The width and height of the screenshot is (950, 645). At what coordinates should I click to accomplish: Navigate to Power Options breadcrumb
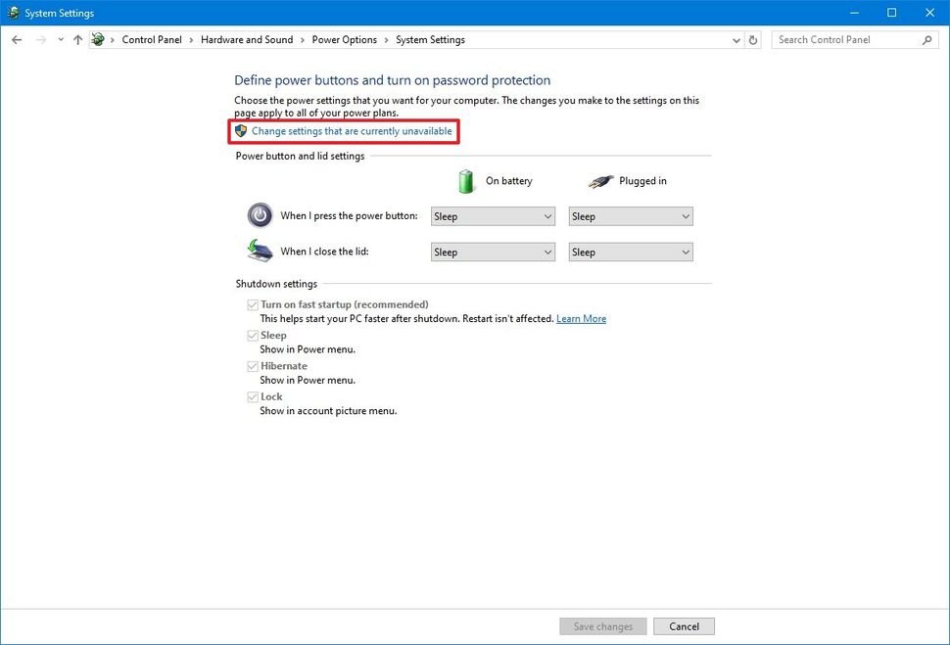(344, 39)
